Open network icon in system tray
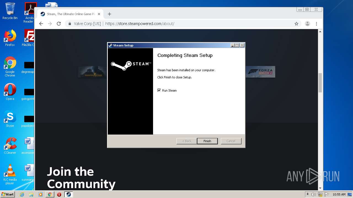 tap(320, 194)
